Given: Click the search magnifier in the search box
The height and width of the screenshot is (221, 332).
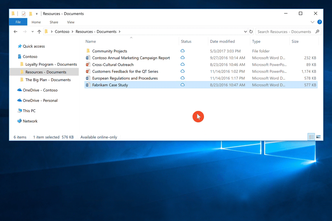Looking at the screenshot, I should click(317, 32).
